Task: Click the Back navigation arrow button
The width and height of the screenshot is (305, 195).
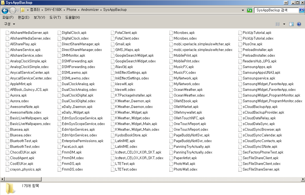Action: tap(5, 10)
